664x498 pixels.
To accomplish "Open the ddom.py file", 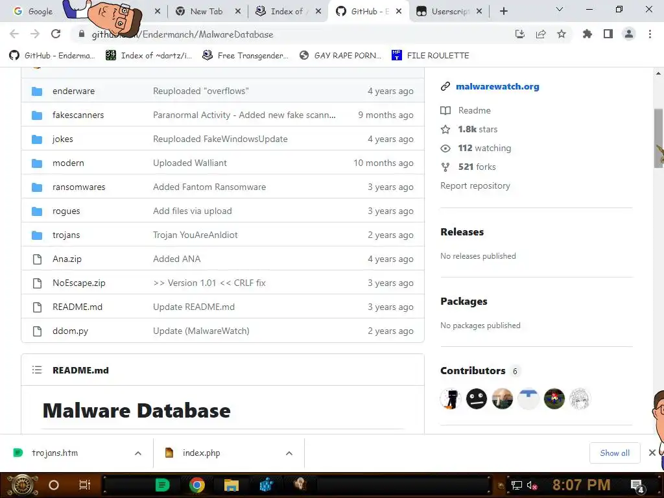I will (x=70, y=331).
